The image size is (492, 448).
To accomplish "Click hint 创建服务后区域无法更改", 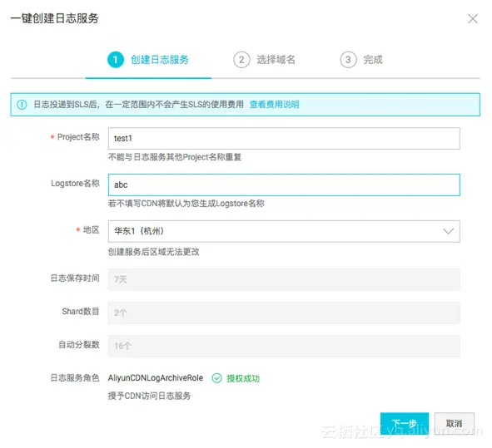I will pos(154,252).
